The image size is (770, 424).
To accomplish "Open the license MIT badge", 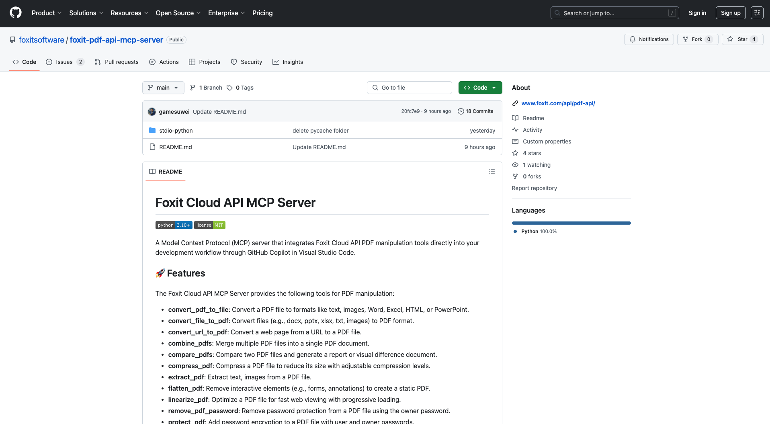I will pyautogui.click(x=210, y=225).
